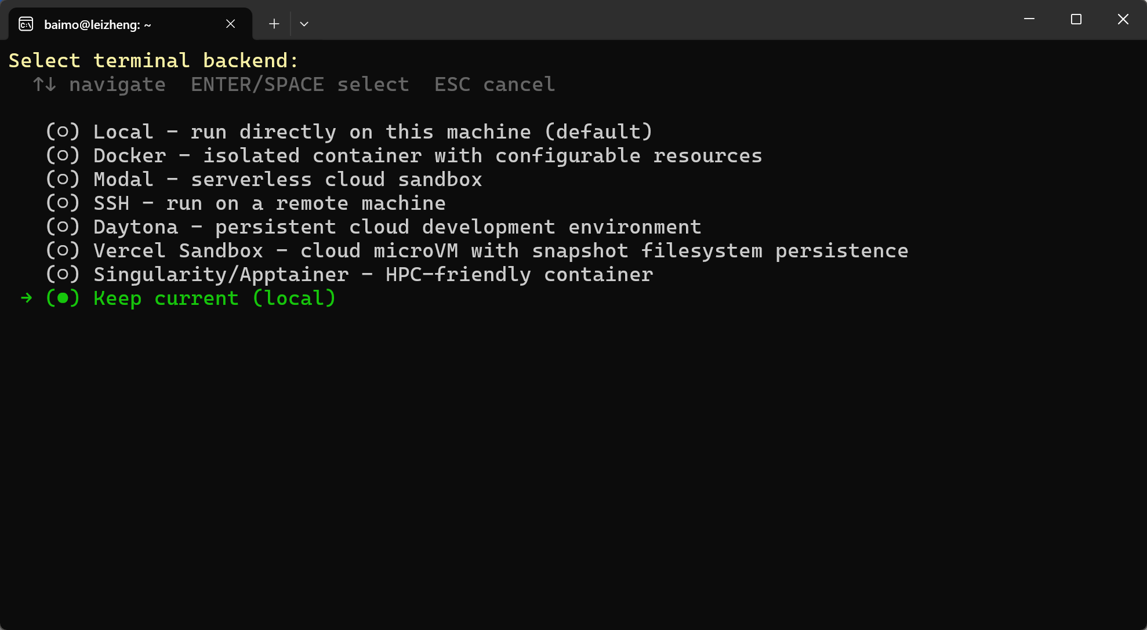This screenshot has height=630, width=1147.
Task: Maximize the terminal window
Action: tap(1076, 20)
